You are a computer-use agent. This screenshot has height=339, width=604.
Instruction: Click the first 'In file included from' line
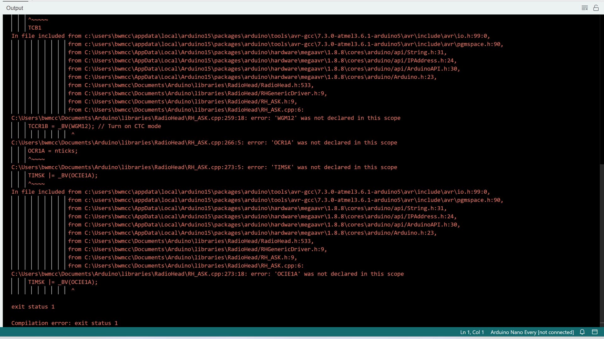tap(251, 36)
